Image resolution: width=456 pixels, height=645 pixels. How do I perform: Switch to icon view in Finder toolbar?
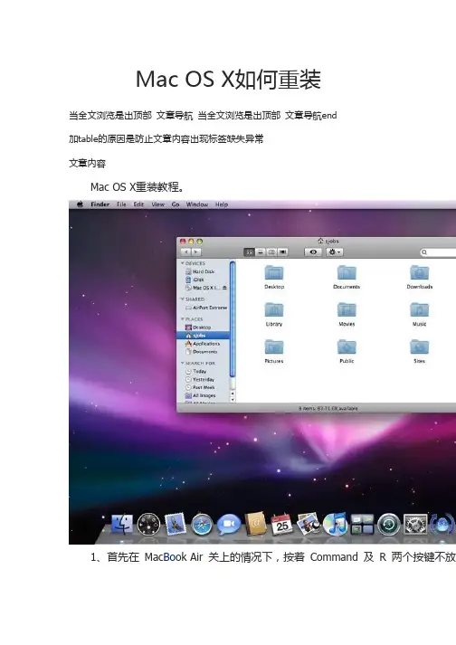250,251
